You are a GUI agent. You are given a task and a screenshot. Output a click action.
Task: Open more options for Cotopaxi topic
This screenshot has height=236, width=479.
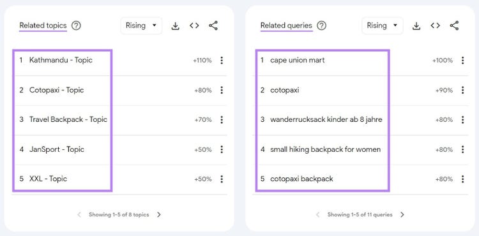tap(222, 90)
